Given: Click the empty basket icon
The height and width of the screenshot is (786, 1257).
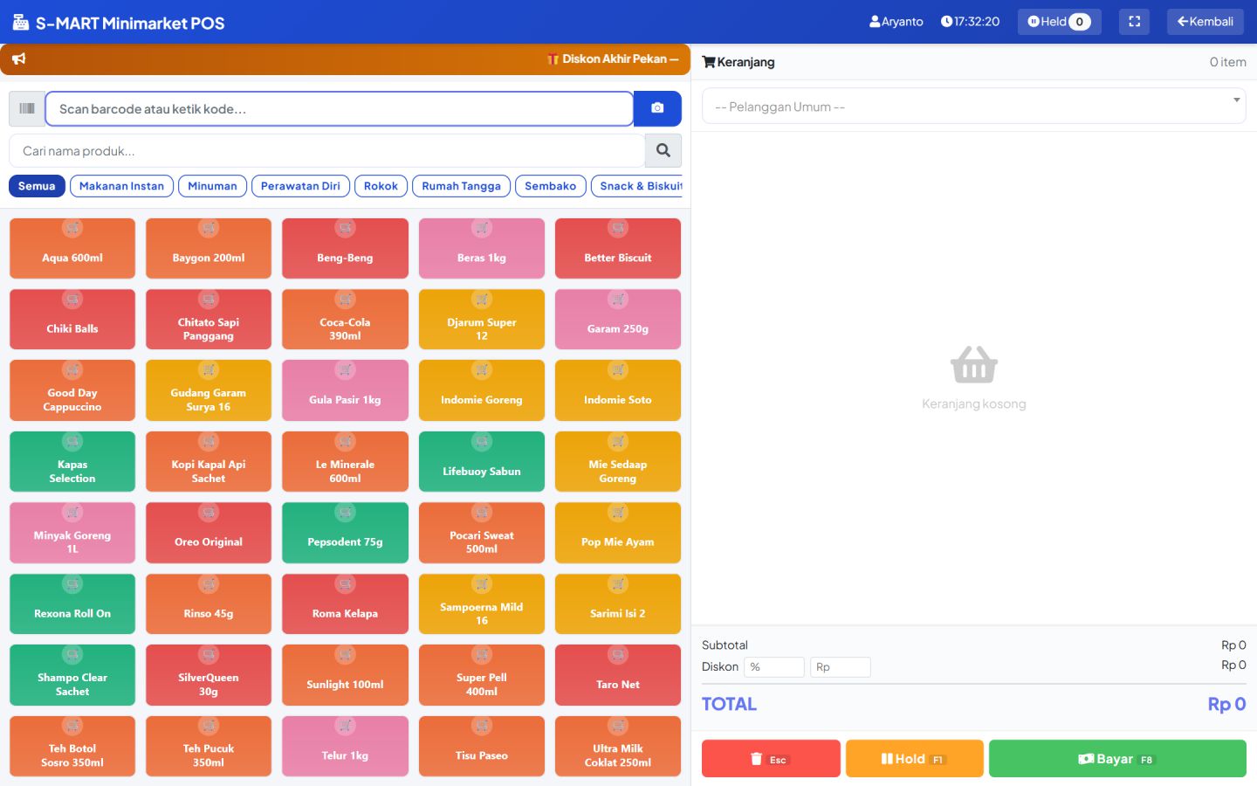Looking at the screenshot, I should pos(974,365).
